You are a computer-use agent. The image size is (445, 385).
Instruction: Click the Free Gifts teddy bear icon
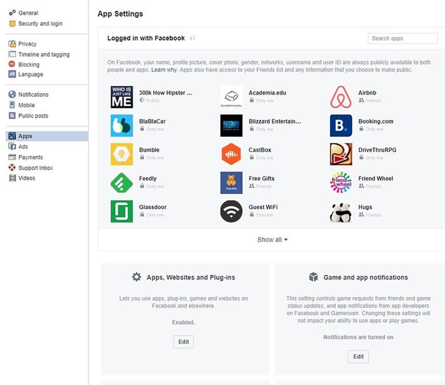pyautogui.click(x=231, y=183)
